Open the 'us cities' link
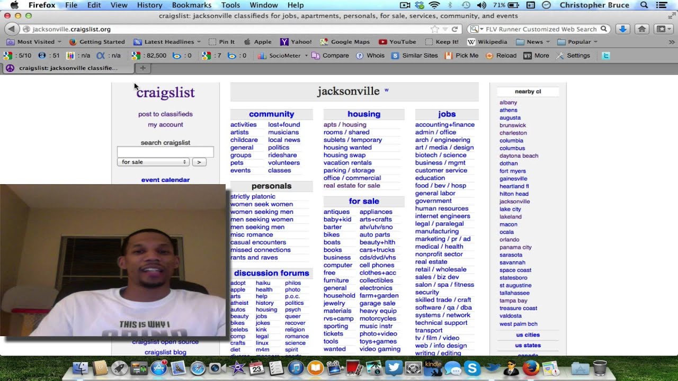 point(528,335)
